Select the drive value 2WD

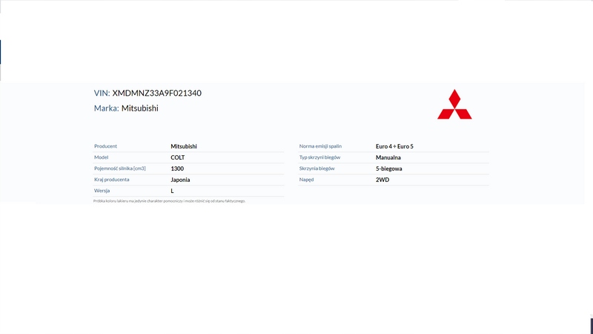coord(382,180)
